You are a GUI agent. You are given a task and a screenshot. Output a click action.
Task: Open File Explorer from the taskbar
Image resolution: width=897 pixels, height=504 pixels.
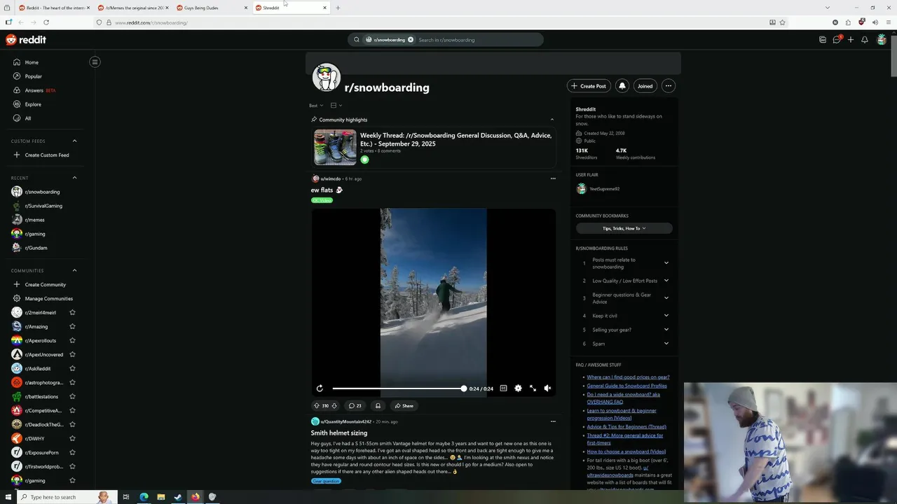[x=160, y=497]
